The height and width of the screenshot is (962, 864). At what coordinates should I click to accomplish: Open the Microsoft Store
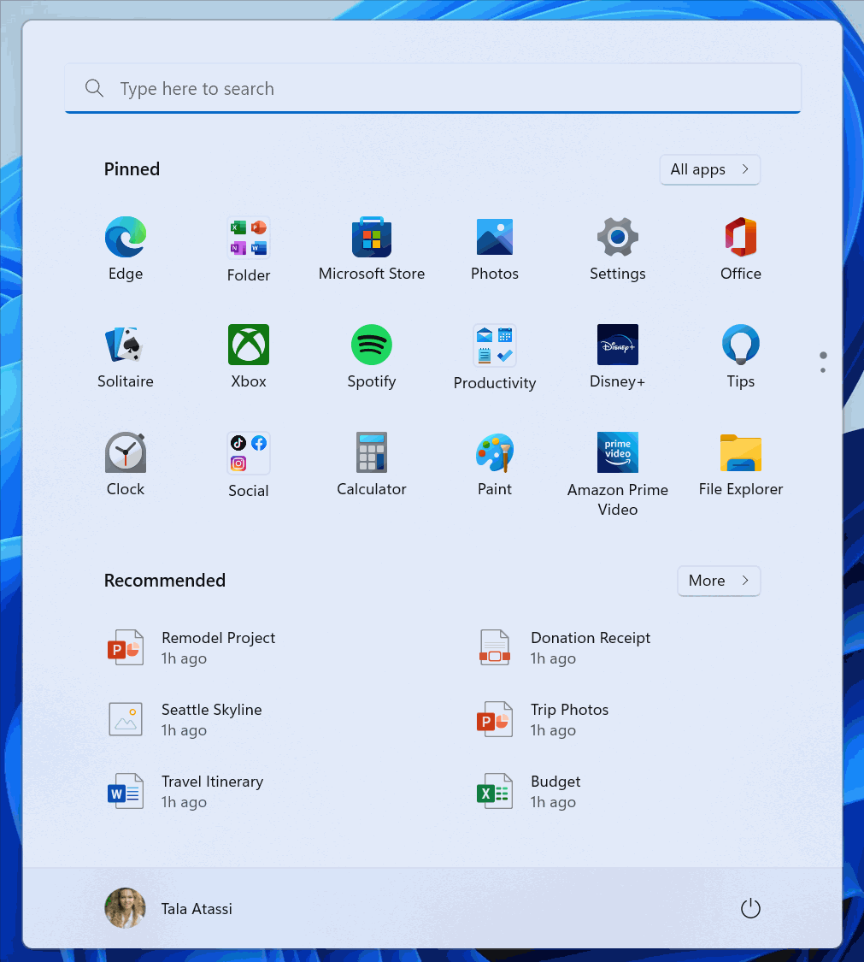point(371,237)
